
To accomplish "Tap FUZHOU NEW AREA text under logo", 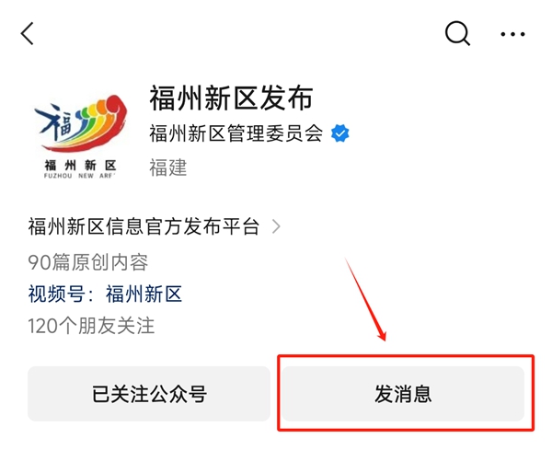I will pos(79,176).
